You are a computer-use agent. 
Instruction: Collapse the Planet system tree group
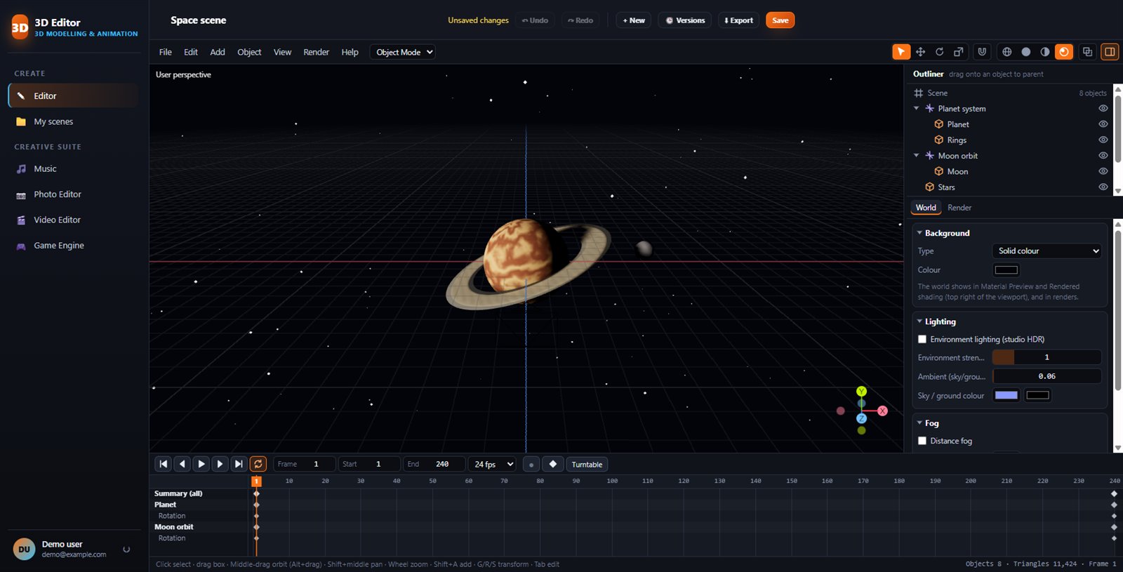coord(917,109)
